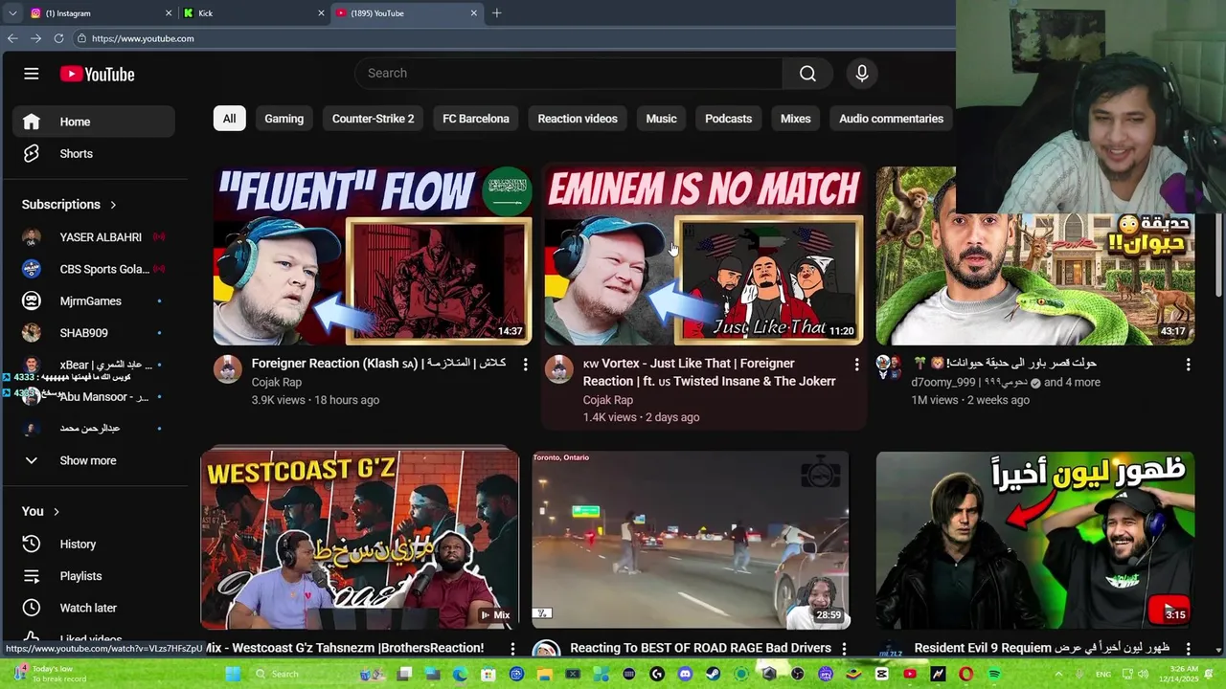Open Watch later in the sidebar
This screenshot has width=1226, height=689.
pyautogui.click(x=94, y=608)
